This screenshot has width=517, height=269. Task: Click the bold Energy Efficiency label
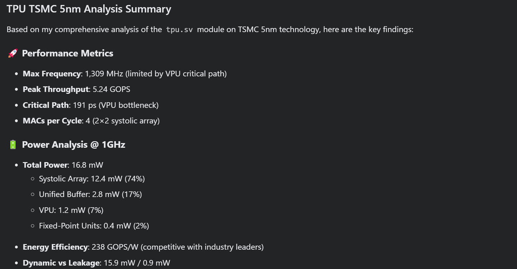click(x=55, y=247)
